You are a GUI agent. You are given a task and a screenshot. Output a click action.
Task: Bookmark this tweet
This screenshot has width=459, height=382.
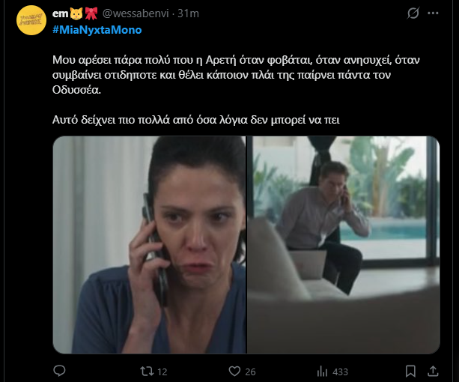click(409, 370)
